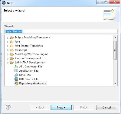
Task: Click the Plug-in Development folder icon
Action: (12, 58)
